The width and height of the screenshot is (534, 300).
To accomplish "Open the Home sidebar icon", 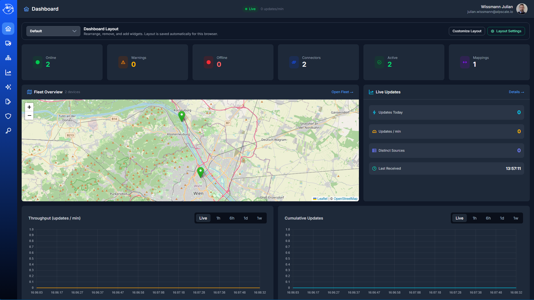I will pos(8,29).
